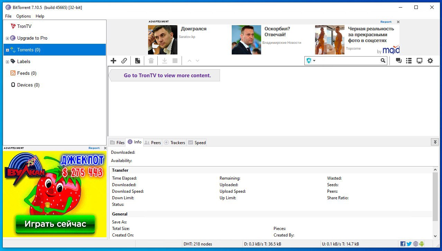Screen dimensions: 442x251
Task: Click the remote monitor toolbar icon
Action: tap(420, 61)
